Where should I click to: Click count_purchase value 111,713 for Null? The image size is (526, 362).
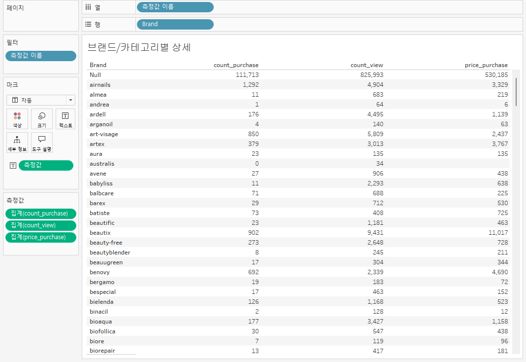[x=247, y=75]
